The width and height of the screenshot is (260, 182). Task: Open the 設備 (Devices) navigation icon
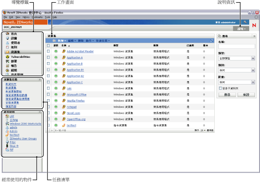coord(7,38)
